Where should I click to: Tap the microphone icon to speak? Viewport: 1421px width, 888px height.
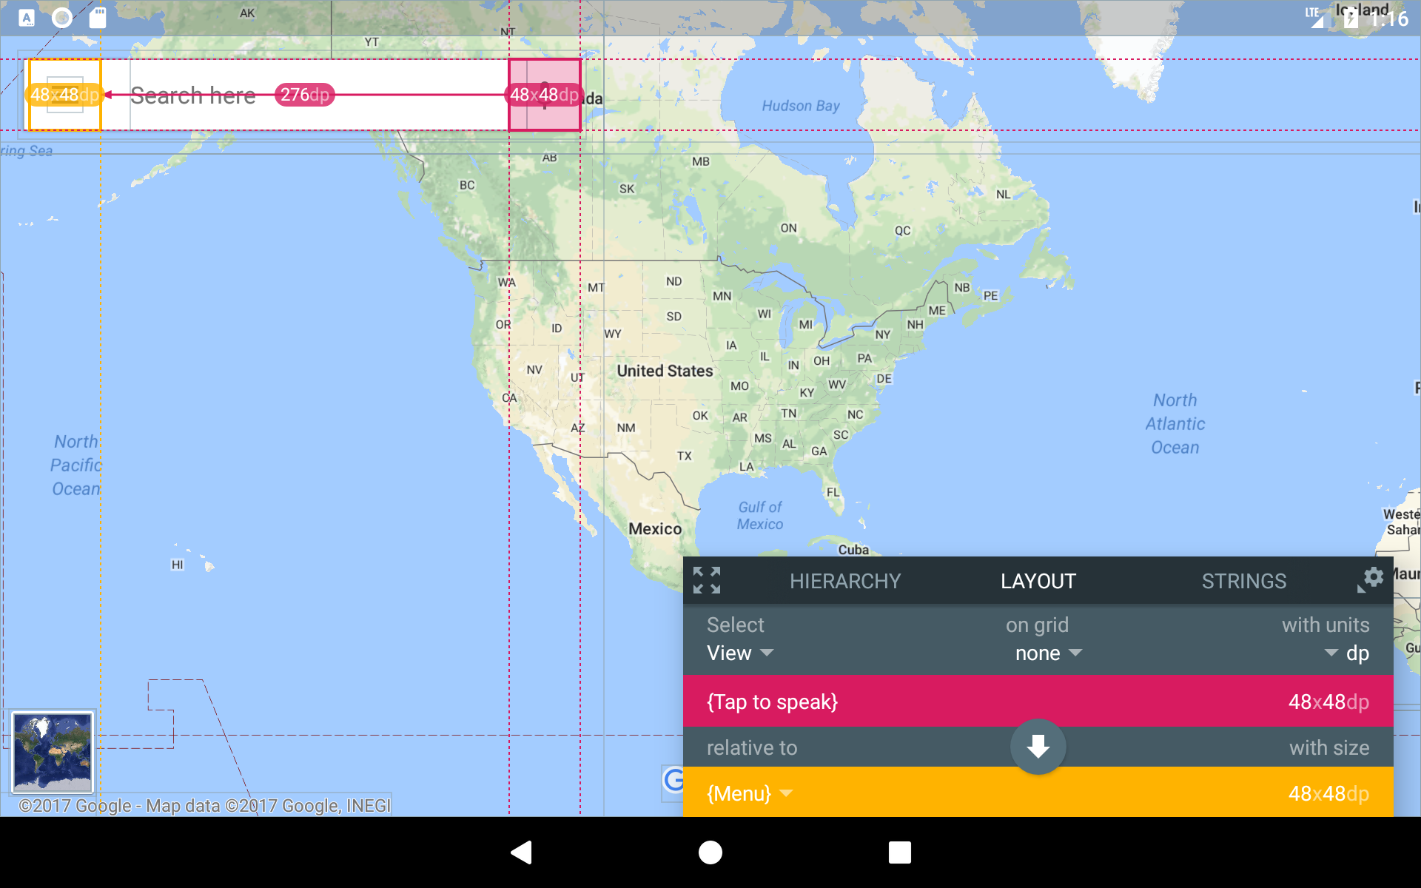[545, 95]
